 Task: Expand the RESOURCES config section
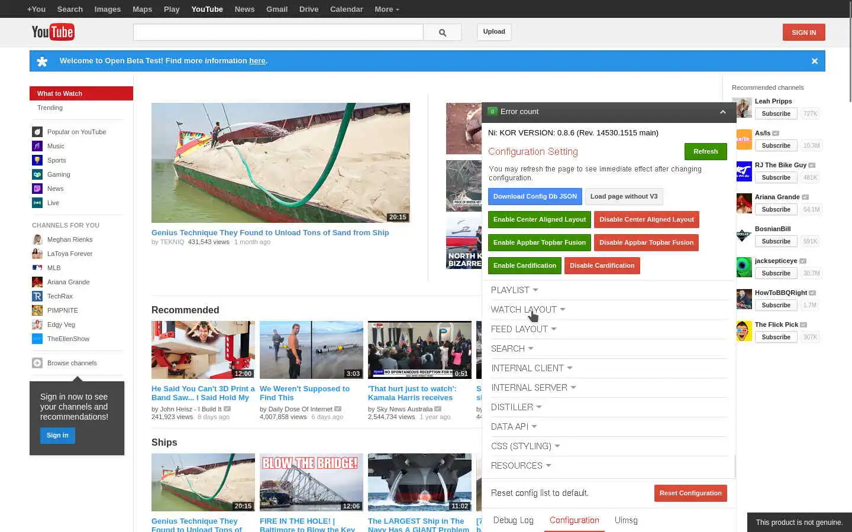pos(521,465)
